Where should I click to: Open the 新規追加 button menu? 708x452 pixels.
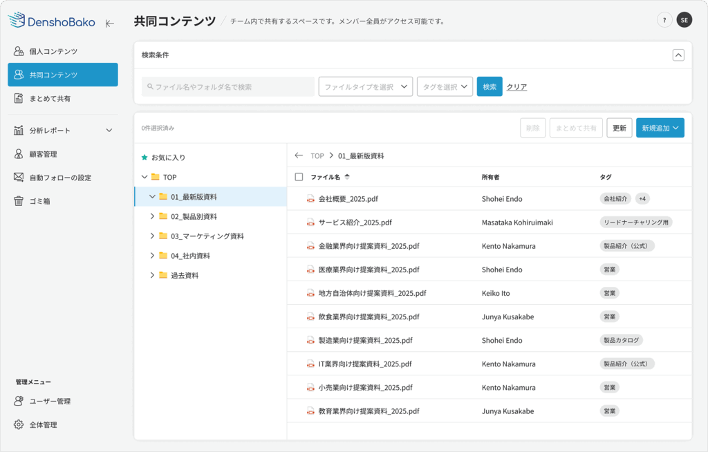pyautogui.click(x=660, y=128)
